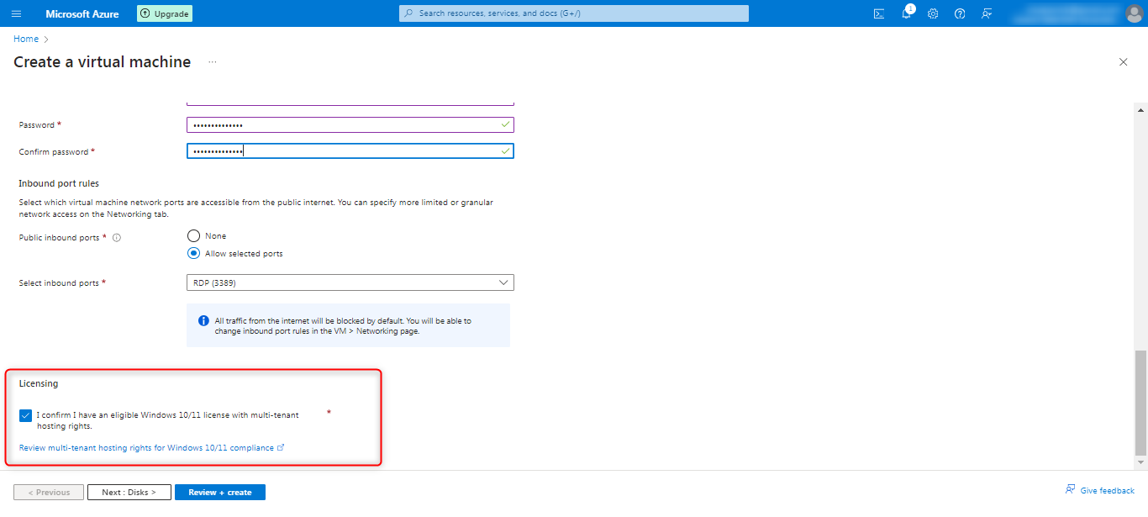Open the portal hamburger menu
Image resolution: width=1148 pixels, height=517 pixels.
17,13
